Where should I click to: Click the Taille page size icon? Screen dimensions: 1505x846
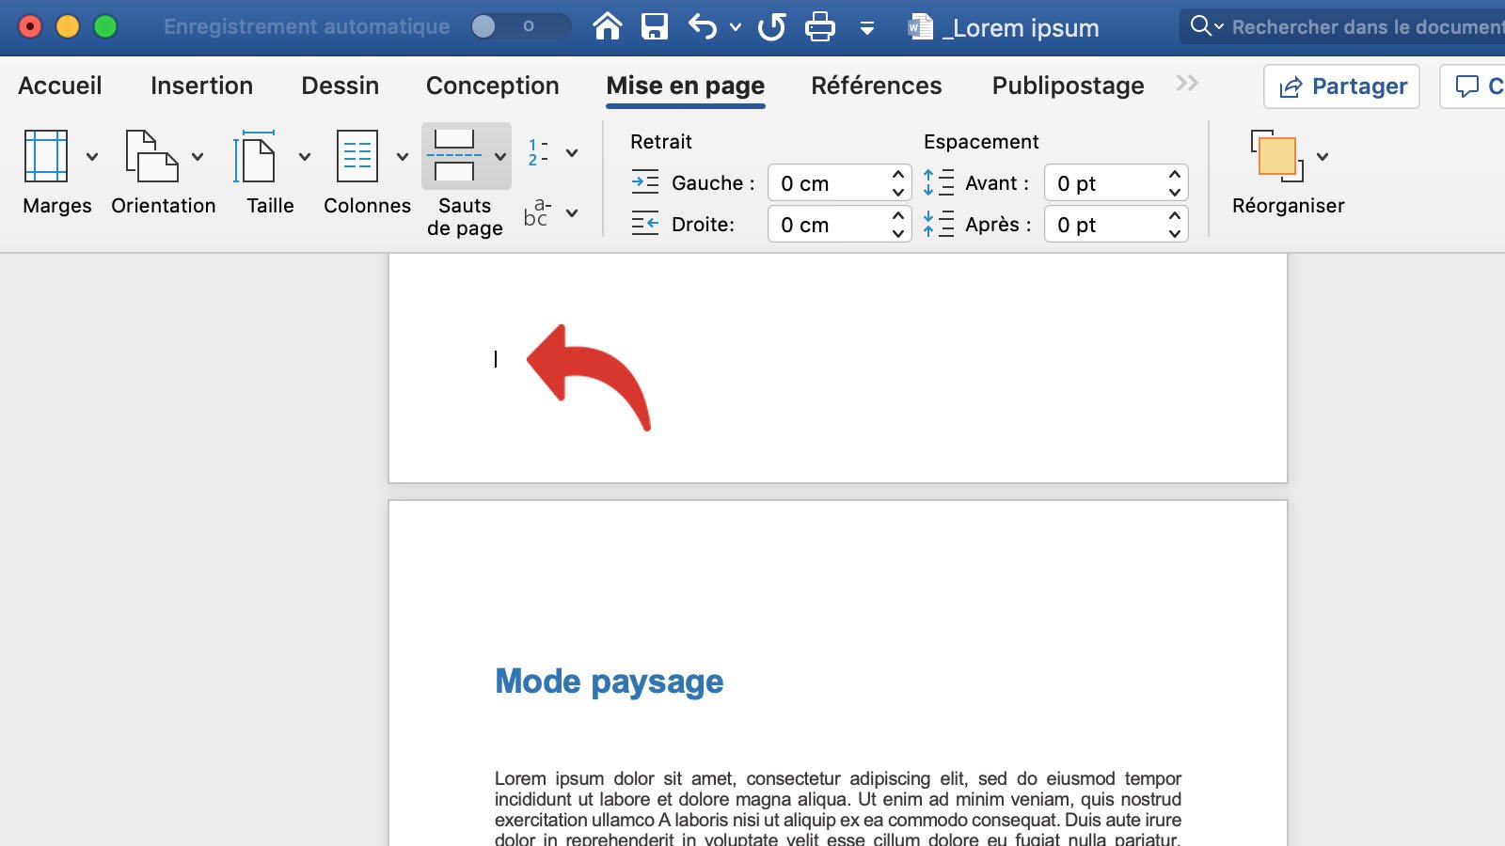254,156
